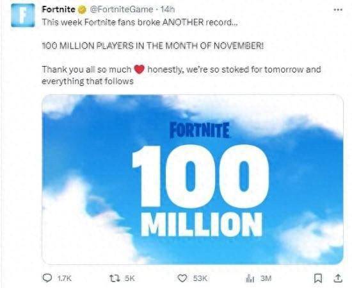The height and width of the screenshot is (288, 352).
Task: Click the reply speech bubble icon
Action: (47, 278)
